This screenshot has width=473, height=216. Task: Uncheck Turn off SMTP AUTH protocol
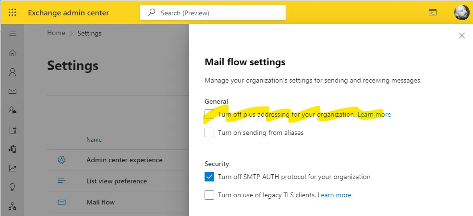tap(209, 177)
